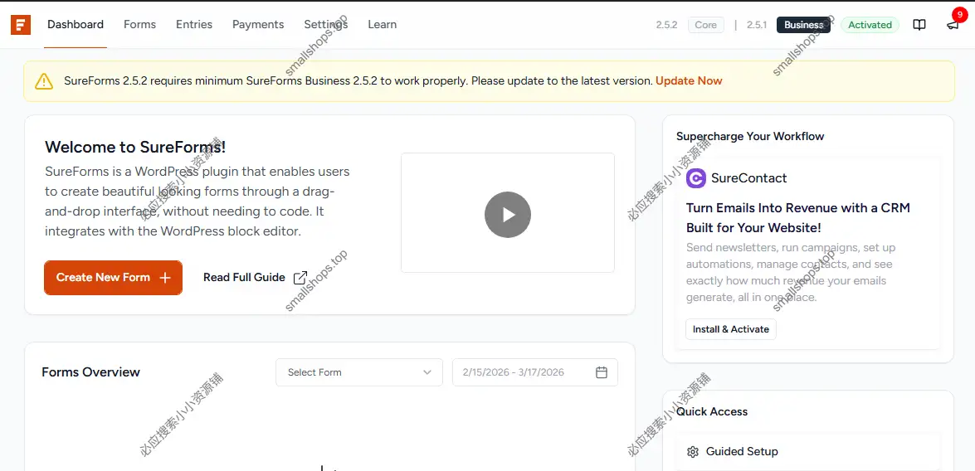975x471 pixels.
Task: Click the plus icon on Create New Form
Action: [x=165, y=278]
